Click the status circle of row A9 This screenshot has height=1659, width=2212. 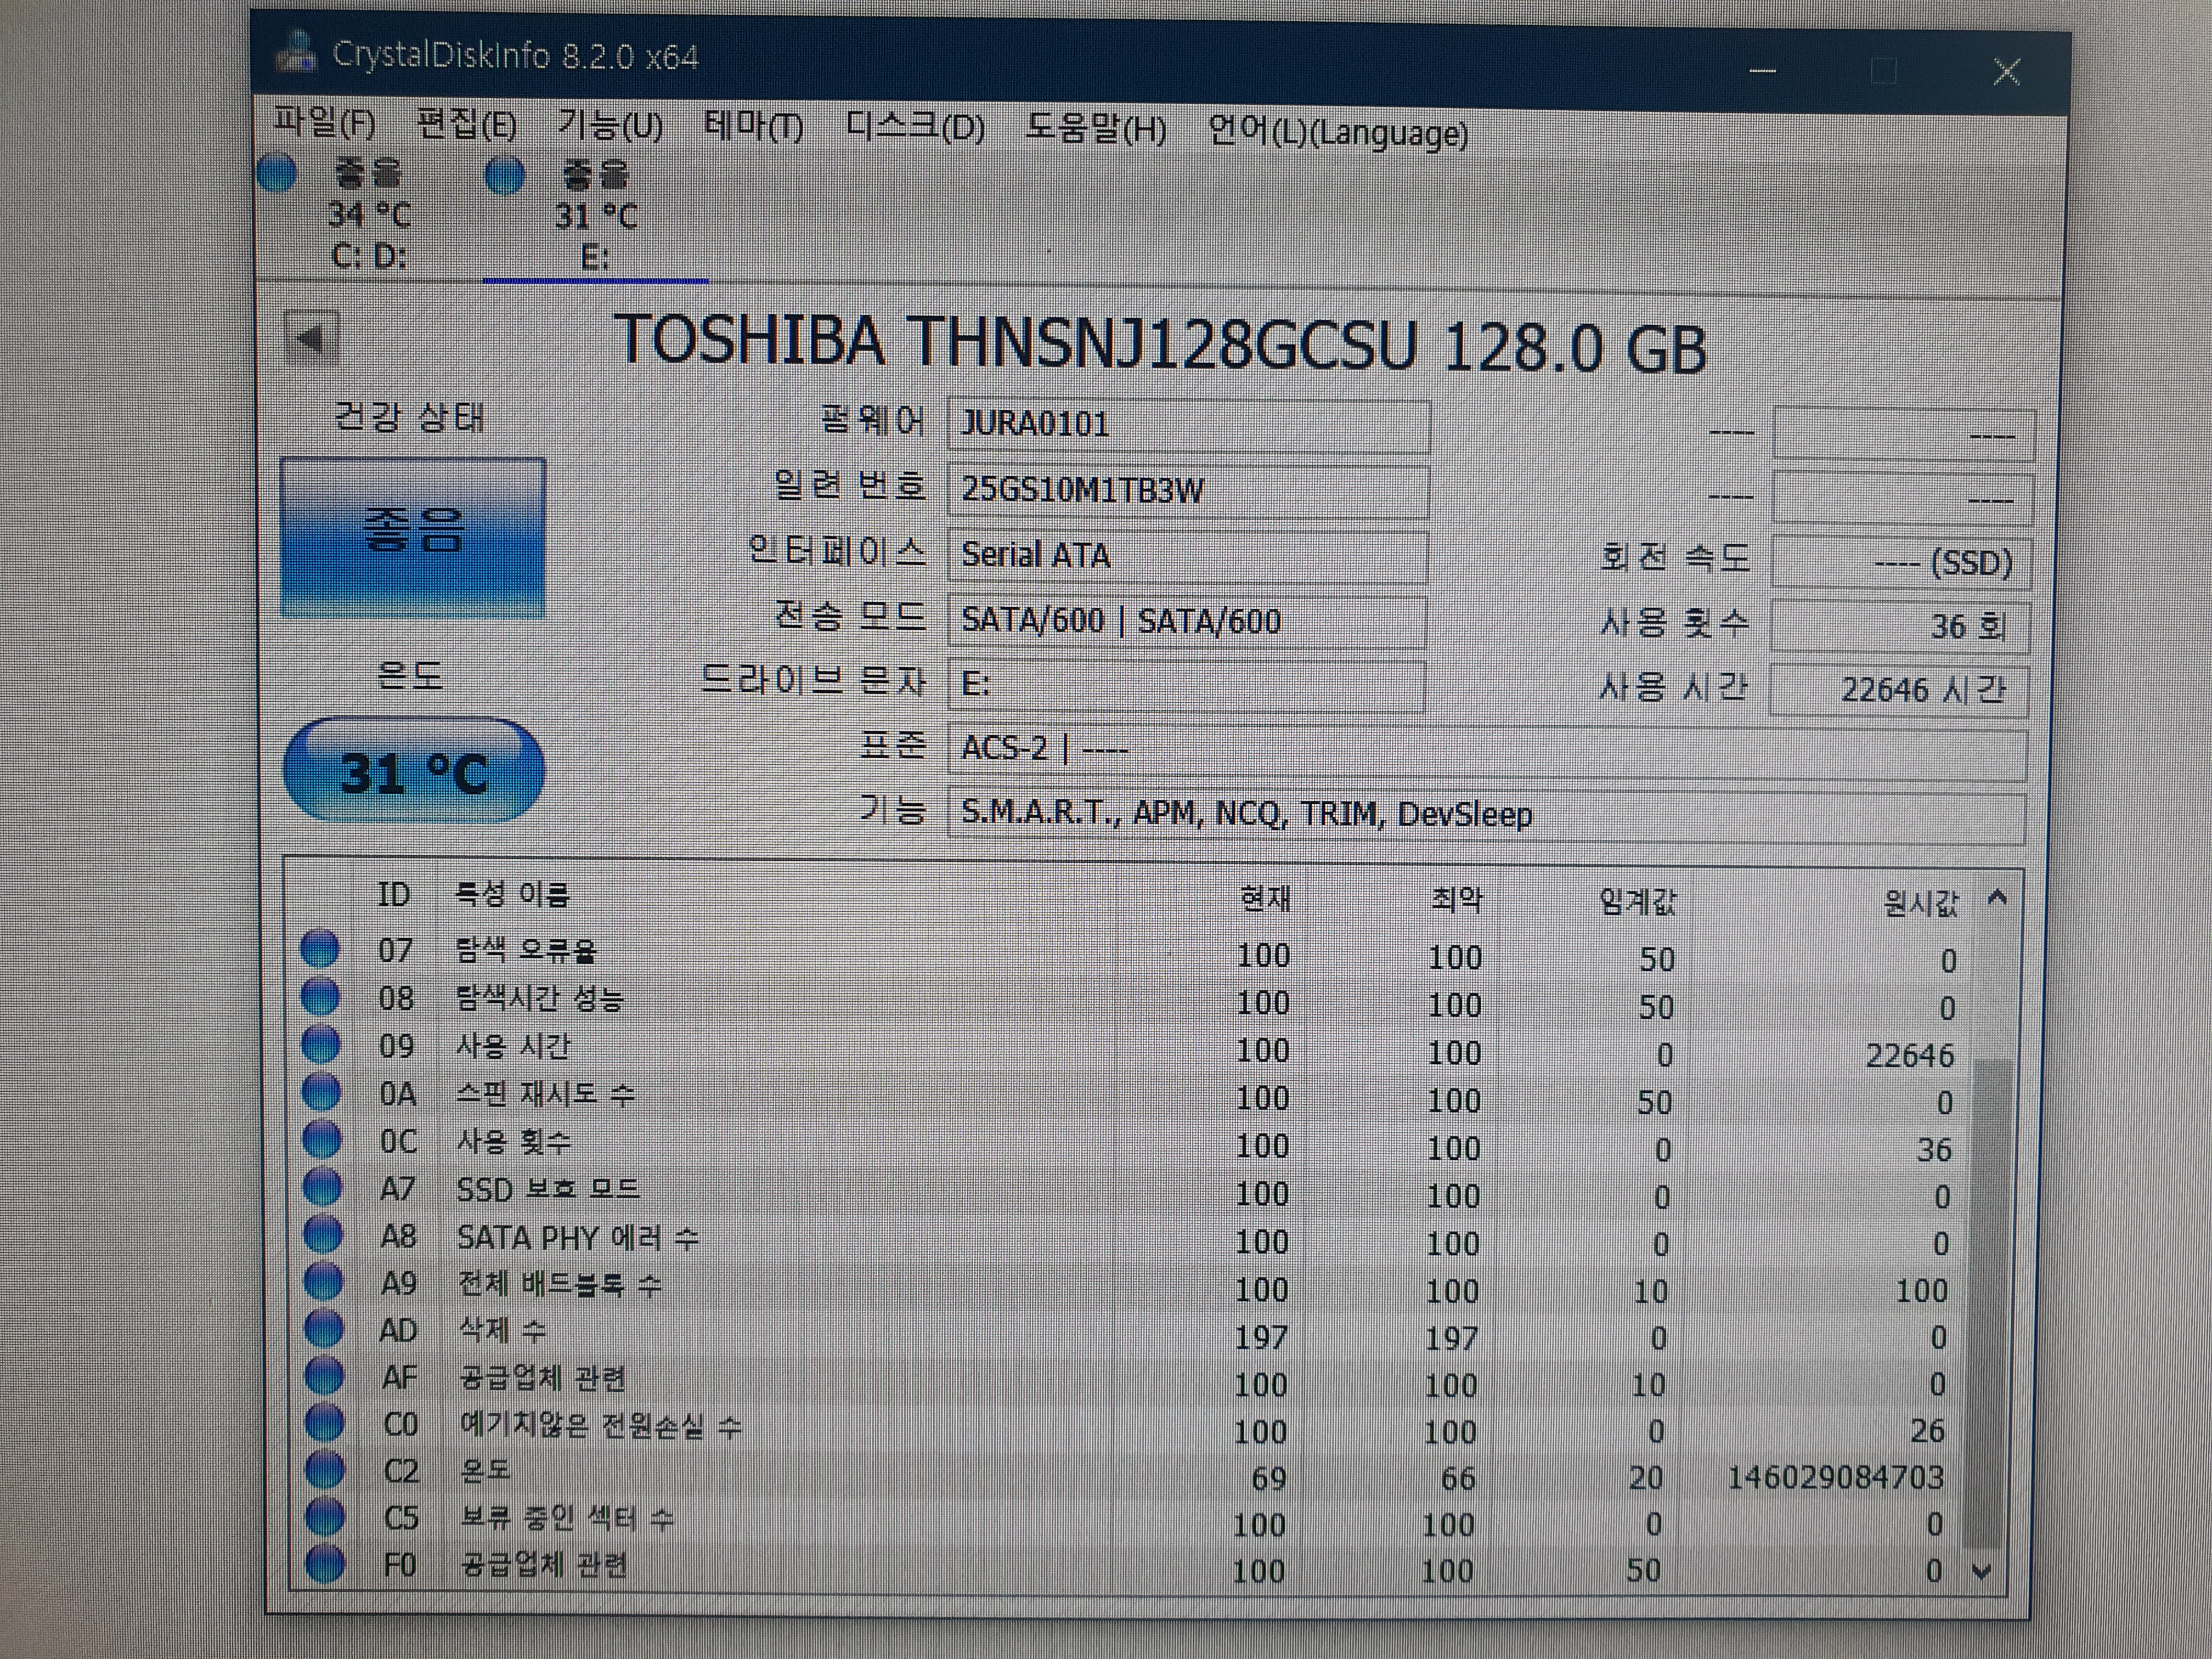[323, 1281]
